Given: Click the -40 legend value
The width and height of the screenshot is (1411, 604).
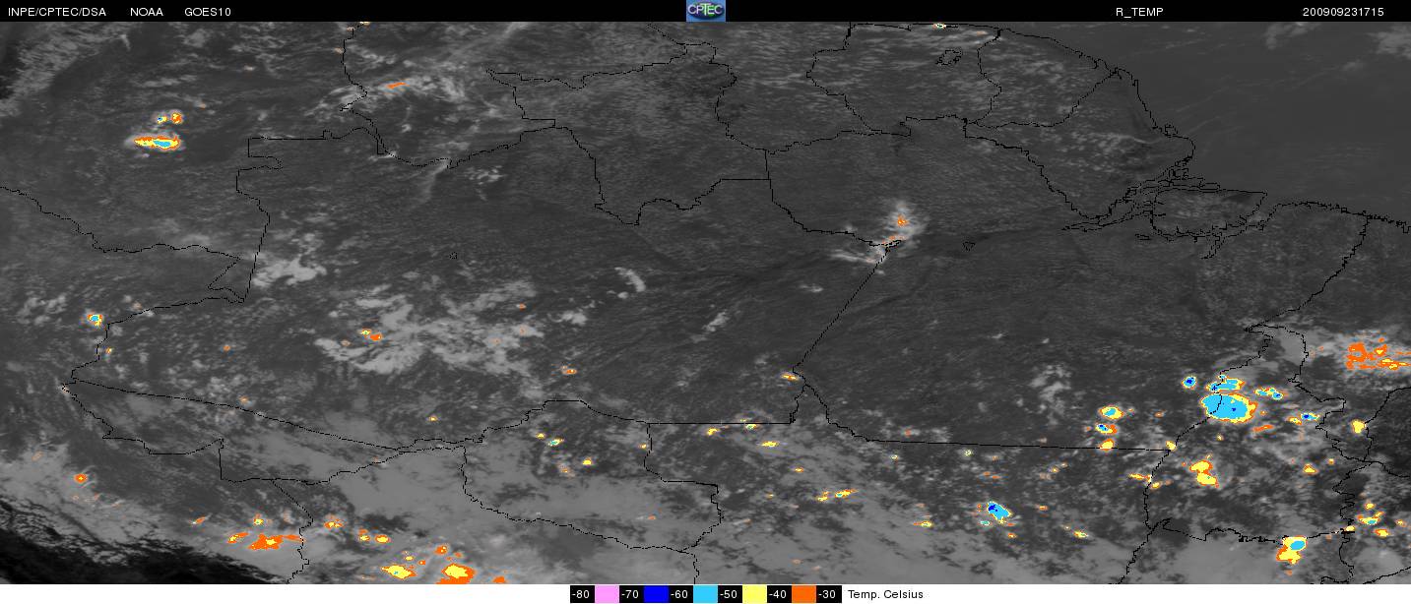Looking at the screenshot, I should click(x=779, y=594).
